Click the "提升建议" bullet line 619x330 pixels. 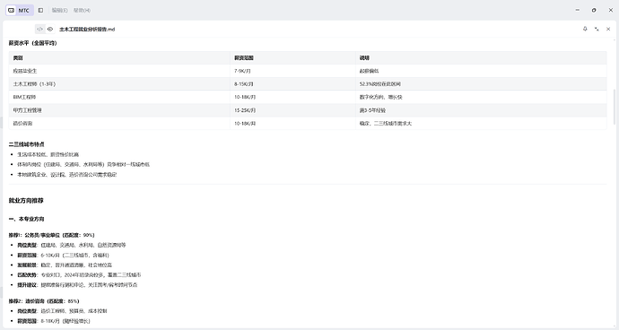[77, 284]
